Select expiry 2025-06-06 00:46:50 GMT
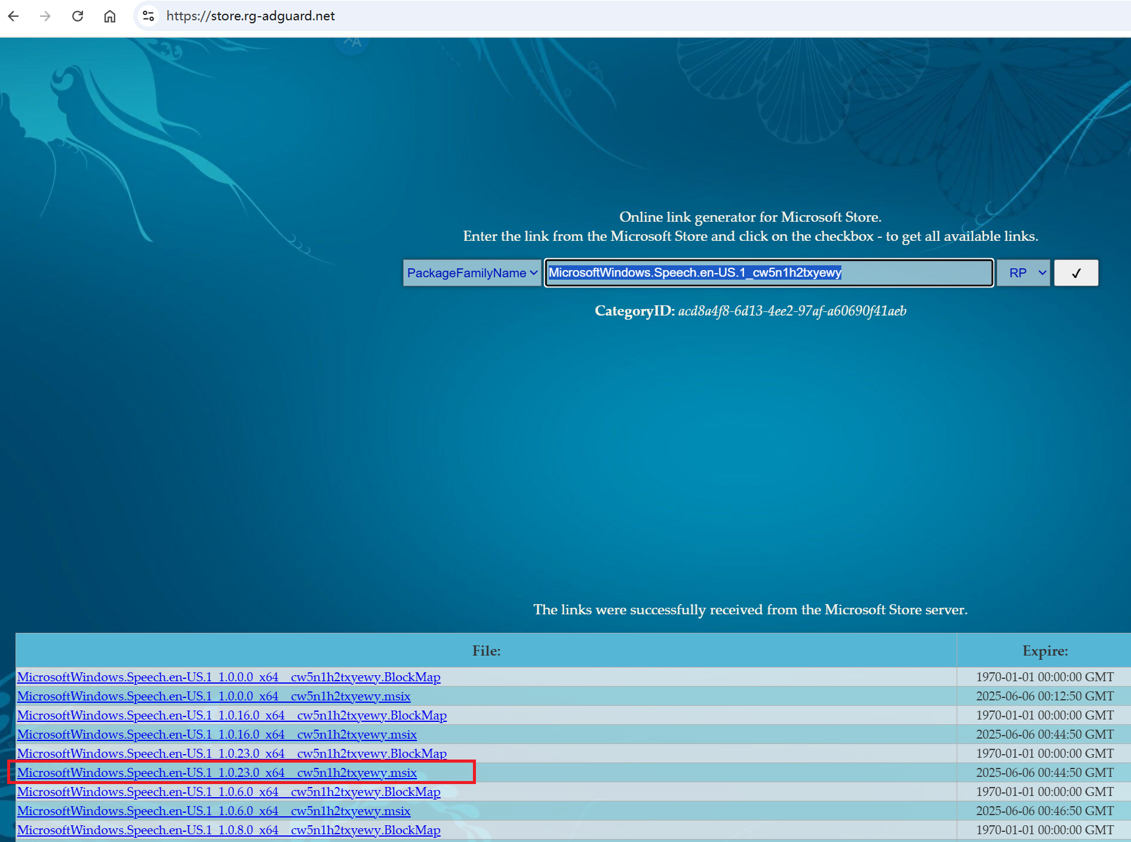1131x842 pixels. 1044,811
